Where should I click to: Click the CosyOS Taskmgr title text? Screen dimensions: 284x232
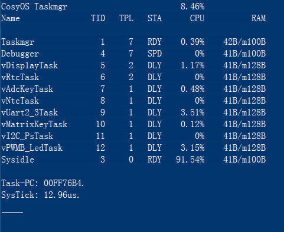point(34,7)
